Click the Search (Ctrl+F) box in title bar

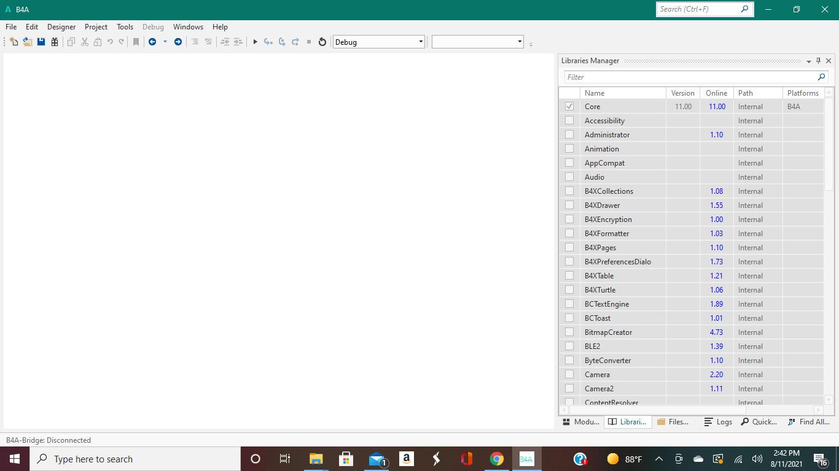click(704, 9)
